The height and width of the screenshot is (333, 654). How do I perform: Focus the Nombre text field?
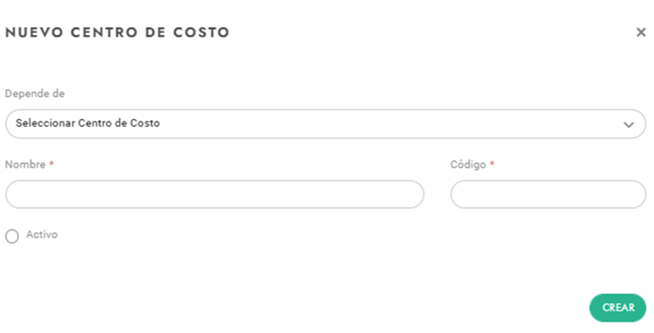(x=215, y=194)
